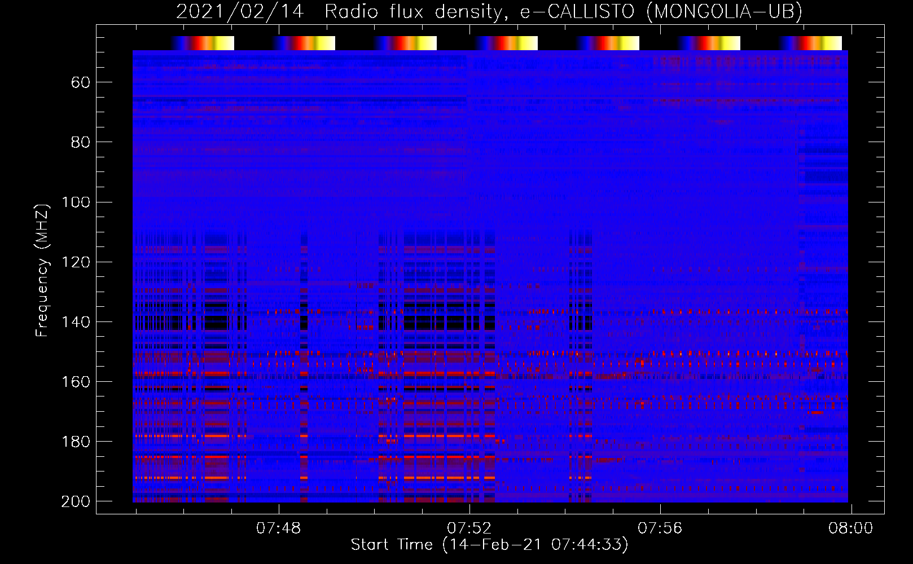Viewport: 913px width, 564px height.
Task: Click the 80 MHz frequency tick label
Action: (81, 143)
